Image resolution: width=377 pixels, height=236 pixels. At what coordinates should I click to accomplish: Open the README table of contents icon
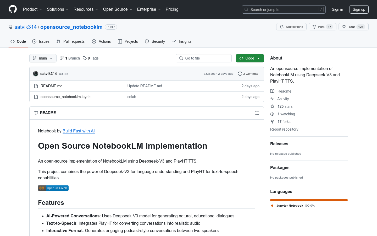coord(257,113)
